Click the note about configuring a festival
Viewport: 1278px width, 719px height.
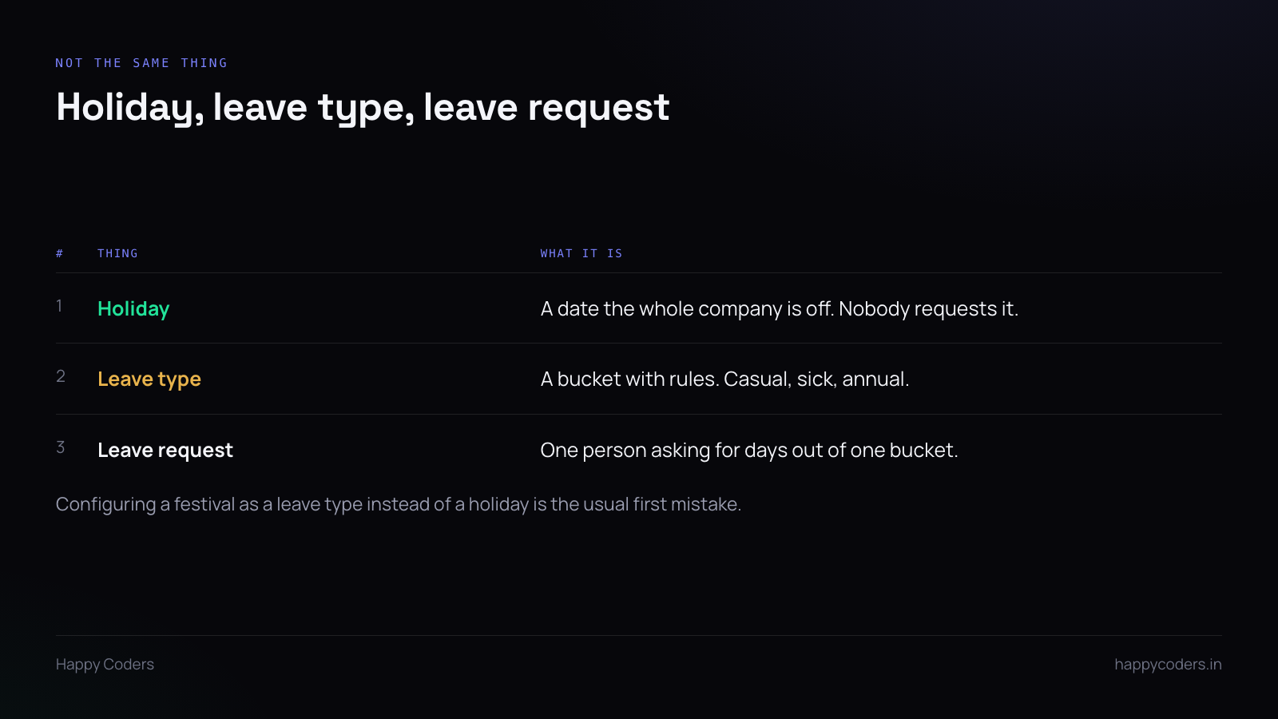tap(399, 505)
